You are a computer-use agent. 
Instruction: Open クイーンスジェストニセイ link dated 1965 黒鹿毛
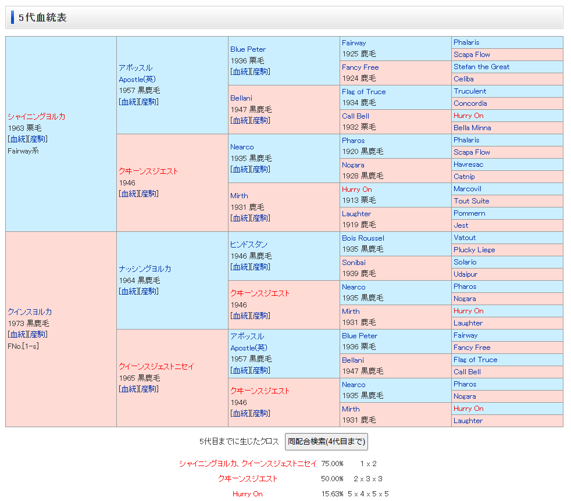coord(156,366)
